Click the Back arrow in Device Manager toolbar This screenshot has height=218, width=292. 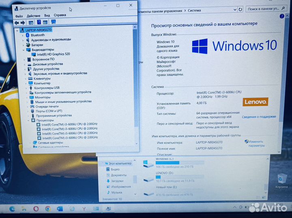17,23
